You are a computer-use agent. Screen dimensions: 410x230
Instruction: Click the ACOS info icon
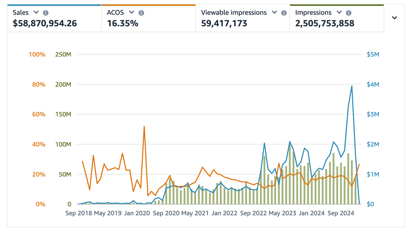pos(141,13)
